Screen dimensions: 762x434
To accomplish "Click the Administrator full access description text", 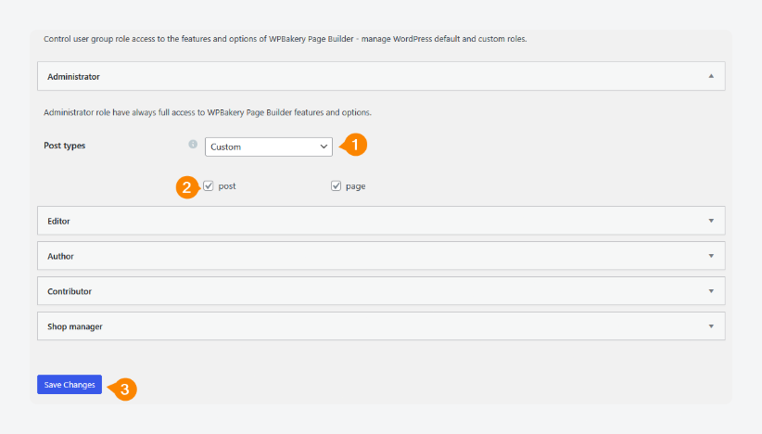I will point(208,112).
